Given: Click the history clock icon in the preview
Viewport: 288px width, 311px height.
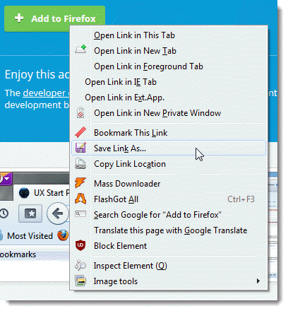Looking at the screenshot, I should [4, 213].
